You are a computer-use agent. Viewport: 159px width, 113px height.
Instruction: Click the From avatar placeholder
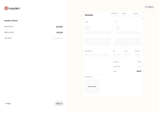87,28
